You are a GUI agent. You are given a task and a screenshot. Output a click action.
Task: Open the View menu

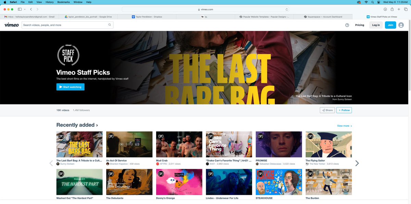click(39, 2)
